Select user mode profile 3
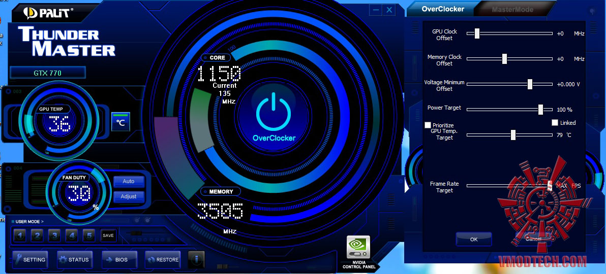 click(x=54, y=235)
